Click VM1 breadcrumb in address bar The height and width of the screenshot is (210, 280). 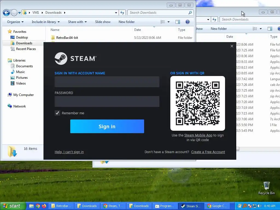coord(36,13)
